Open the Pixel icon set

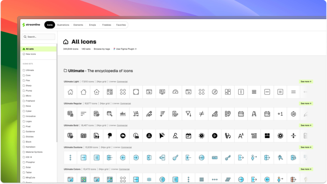[27, 126]
